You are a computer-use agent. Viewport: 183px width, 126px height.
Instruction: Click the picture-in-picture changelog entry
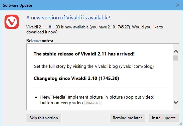[x=97, y=100]
